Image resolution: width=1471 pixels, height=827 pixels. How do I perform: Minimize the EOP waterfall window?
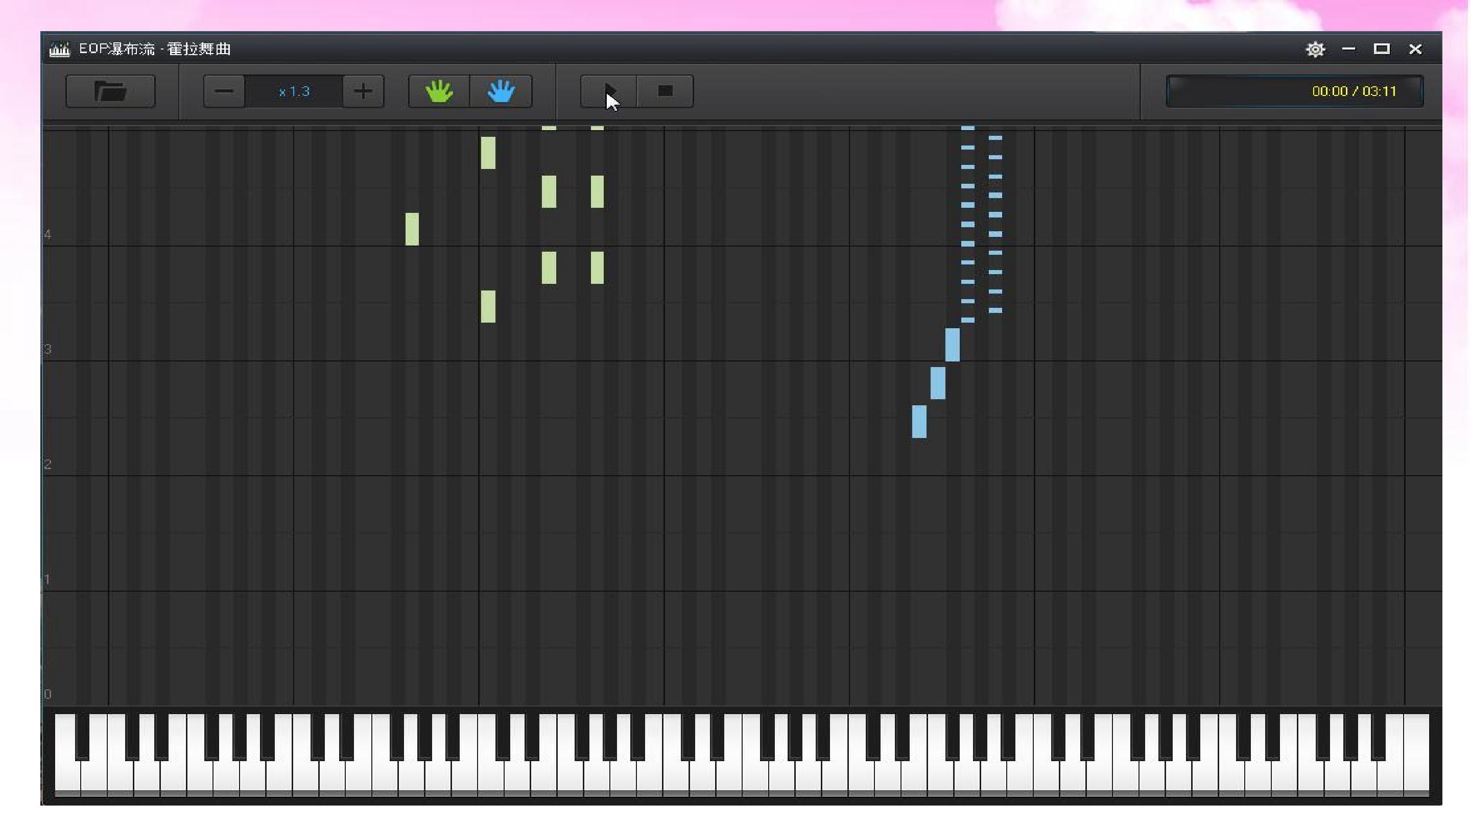click(1349, 49)
